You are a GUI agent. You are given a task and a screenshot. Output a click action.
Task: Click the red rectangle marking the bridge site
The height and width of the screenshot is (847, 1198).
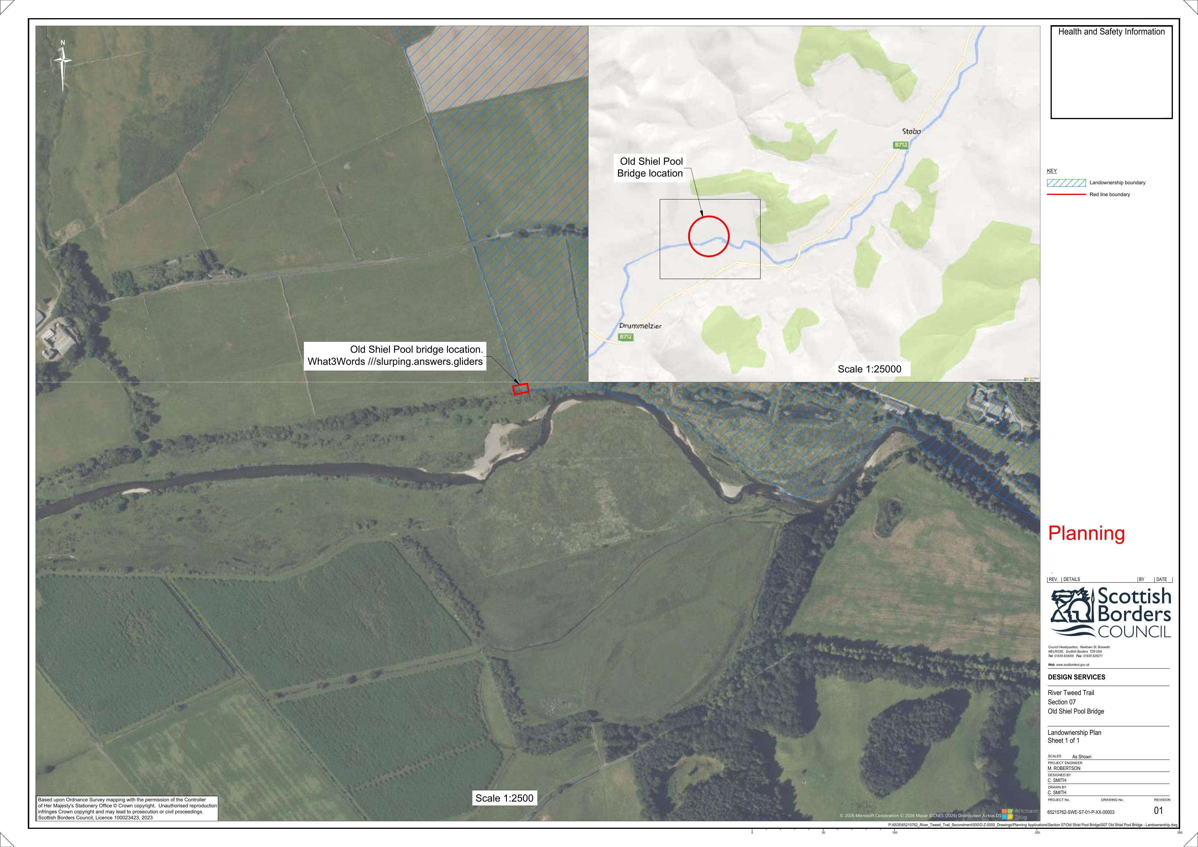point(521,389)
